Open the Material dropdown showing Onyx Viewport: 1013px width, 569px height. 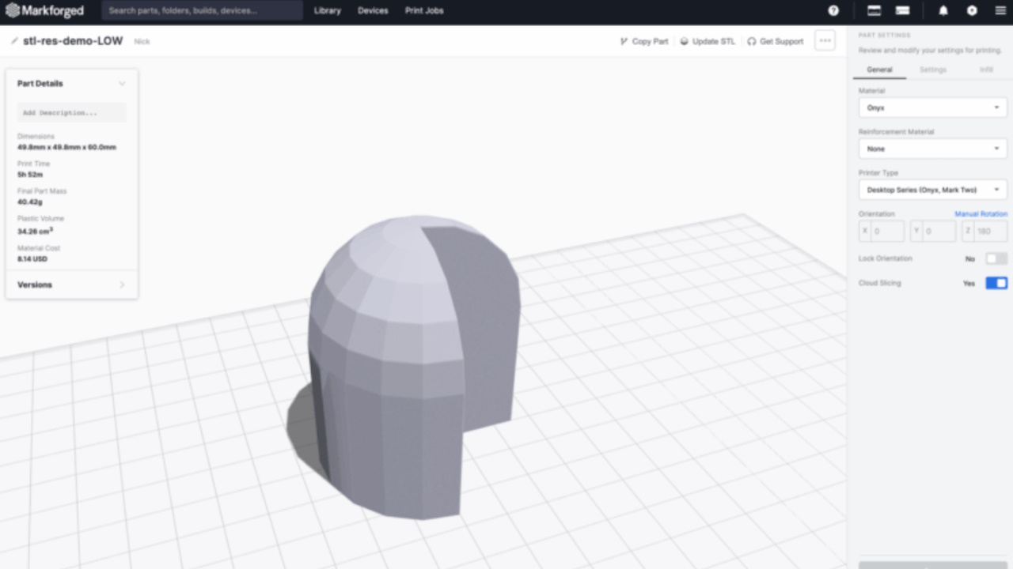click(x=931, y=107)
